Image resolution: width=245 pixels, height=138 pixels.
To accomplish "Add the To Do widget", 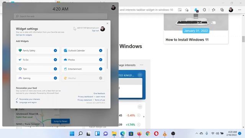I will [x=55, y=60].
